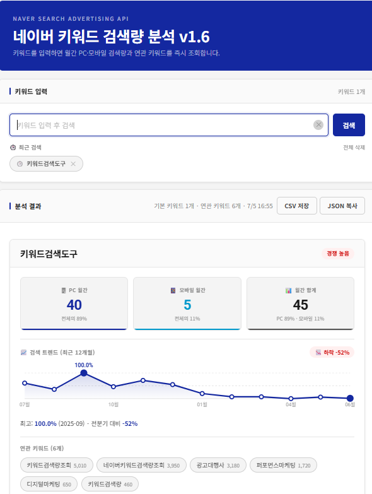The image size is (372, 494).
Task: Click the 04월 data point on the trend chart
Action: [291, 399]
